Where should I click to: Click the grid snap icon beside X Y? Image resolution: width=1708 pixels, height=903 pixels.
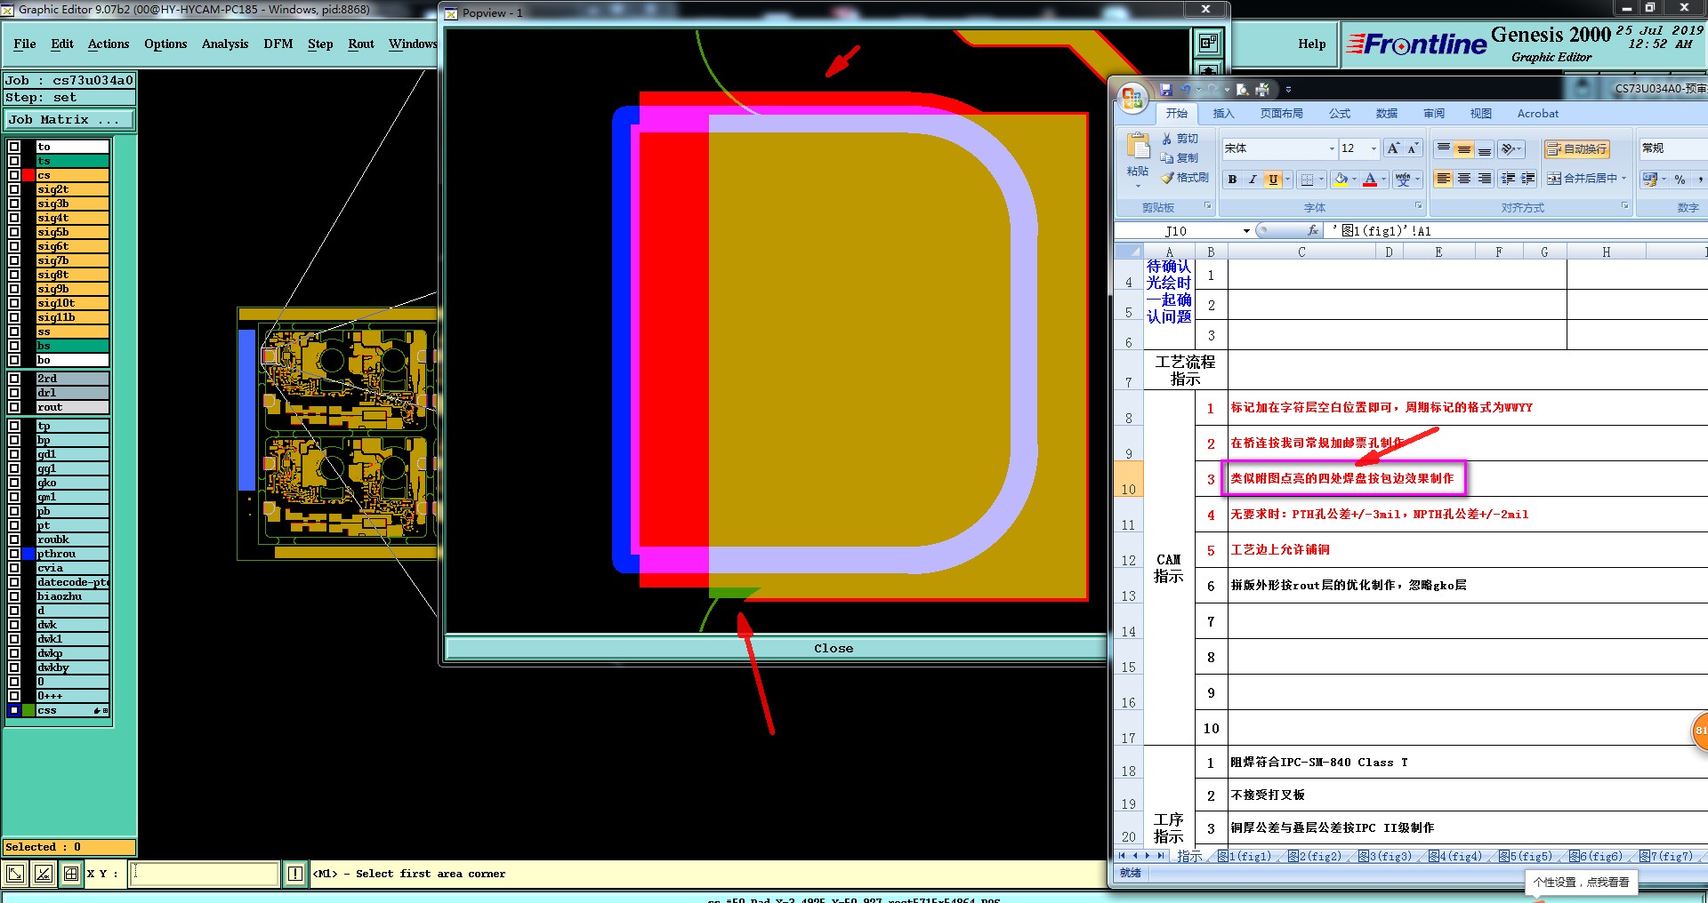(x=71, y=874)
